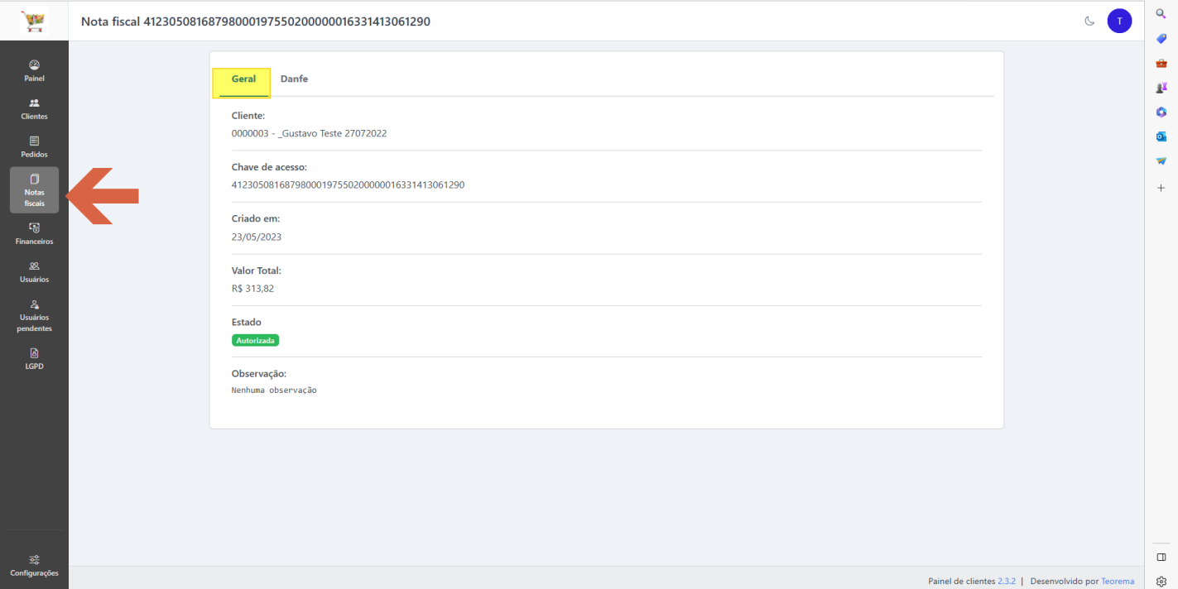Click the Observação: label
Image resolution: width=1178 pixels, height=589 pixels.
point(259,374)
